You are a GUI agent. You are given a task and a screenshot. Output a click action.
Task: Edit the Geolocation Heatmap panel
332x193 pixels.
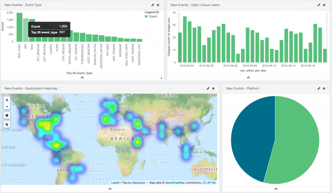208,88
